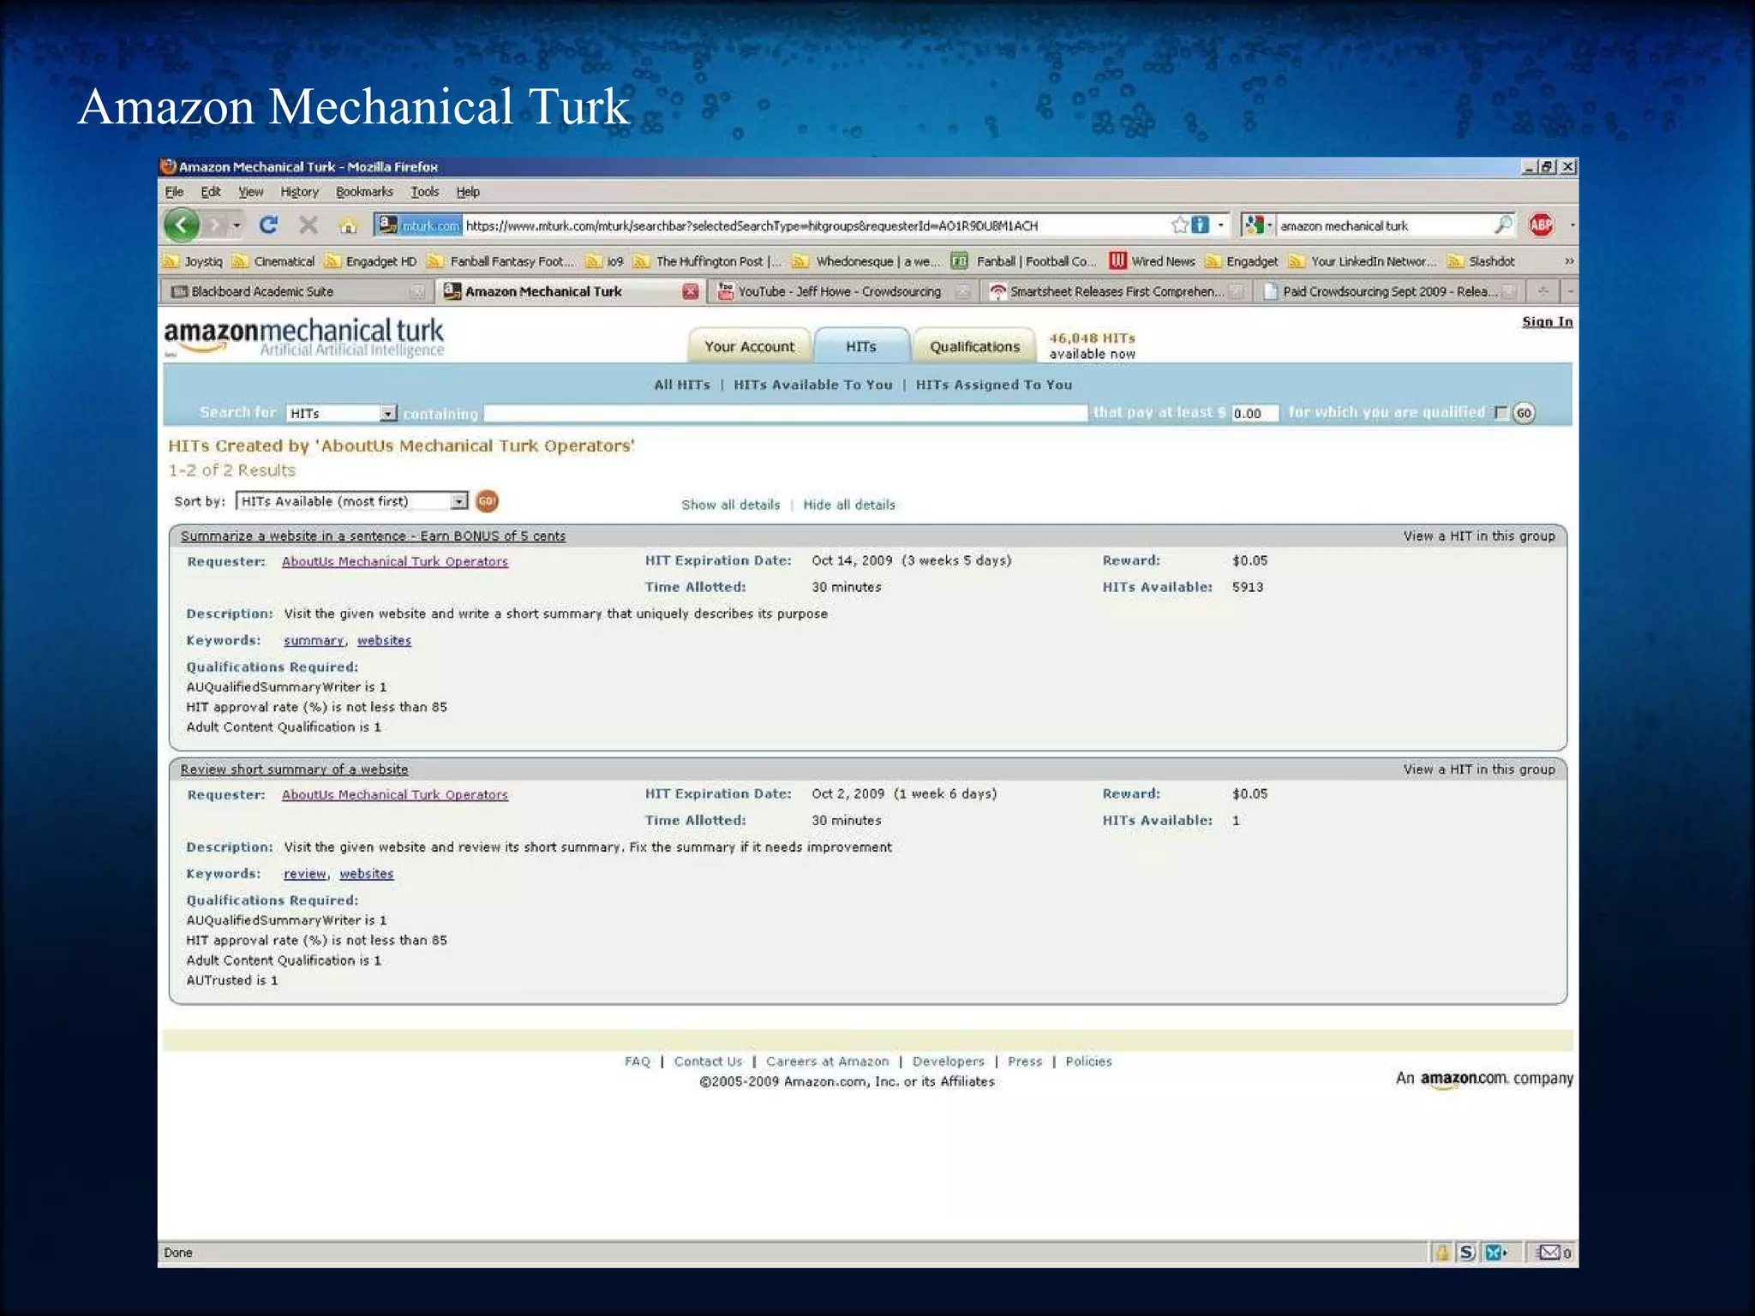The height and width of the screenshot is (1316, 1755).
Task: Reload the page with the refresh icon
Action: point(268,224)
